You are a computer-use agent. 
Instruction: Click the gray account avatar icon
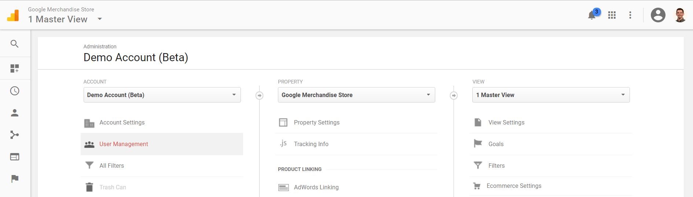pos(658,15)
